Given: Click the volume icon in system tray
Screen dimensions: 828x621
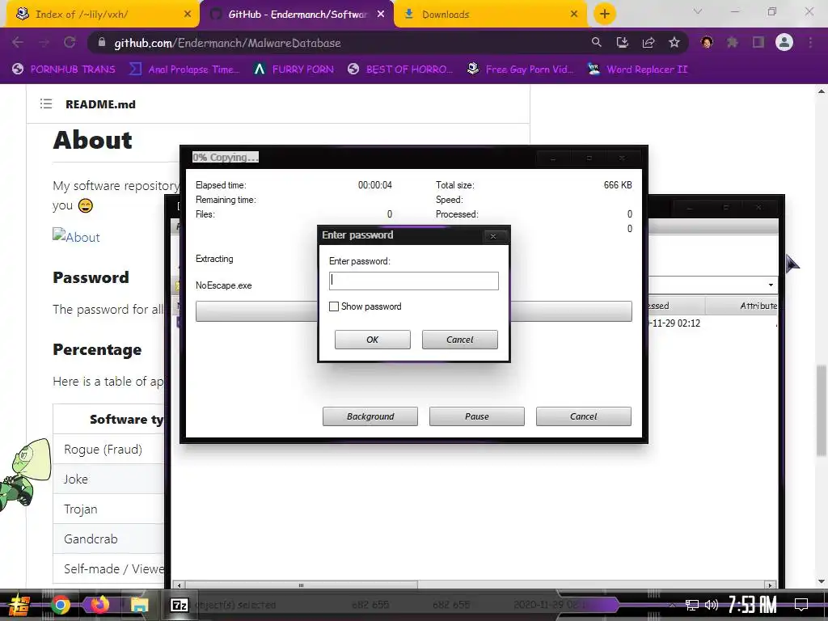Looking at the screenshot, I should [x=712, y=605].
